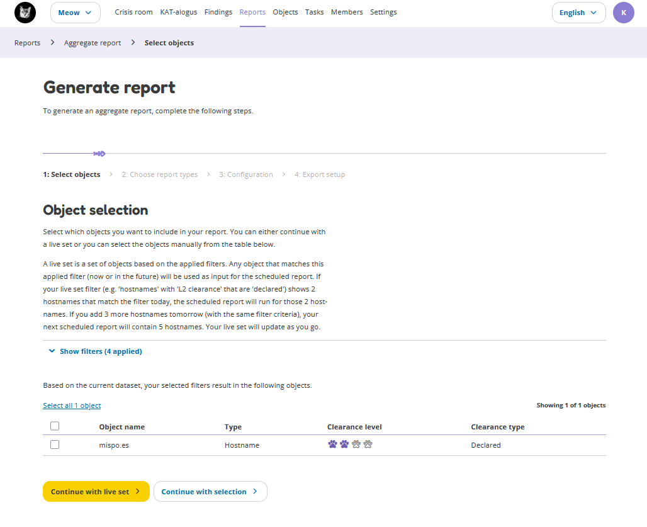
Task: Click chevron after Aggregate report breadcrumb
Action: point(133,43)
